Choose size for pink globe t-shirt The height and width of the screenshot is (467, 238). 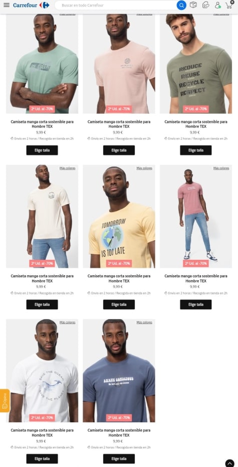[x=119, y=150]
